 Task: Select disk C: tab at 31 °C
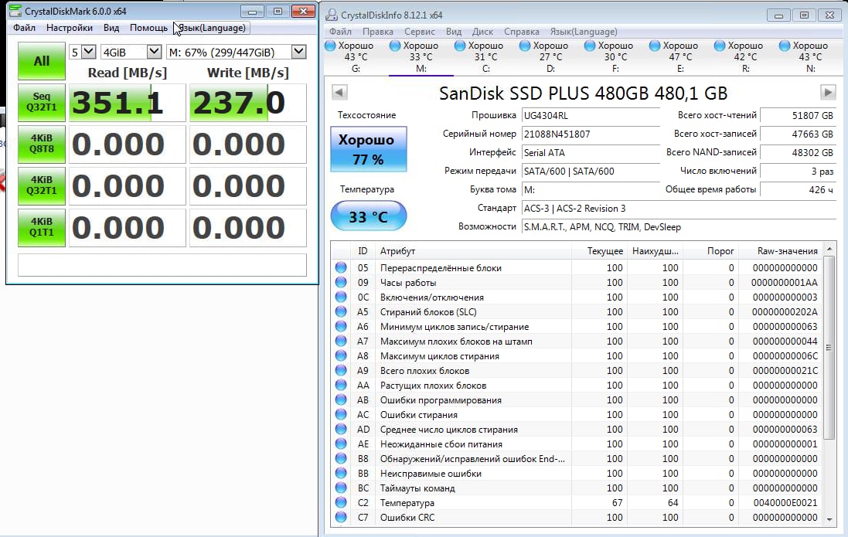485,56
